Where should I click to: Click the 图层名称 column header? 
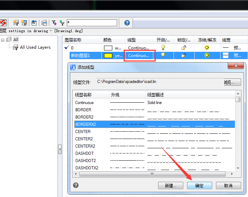point(82,40)
